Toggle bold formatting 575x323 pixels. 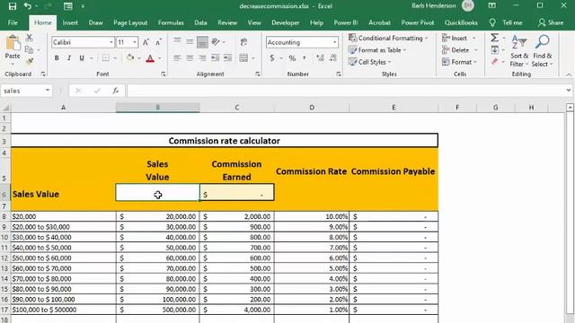pos(57,57)
